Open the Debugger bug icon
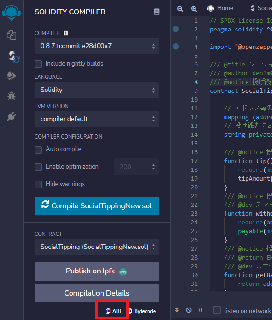The image size is (272, 320). click(x=12, y=96)
